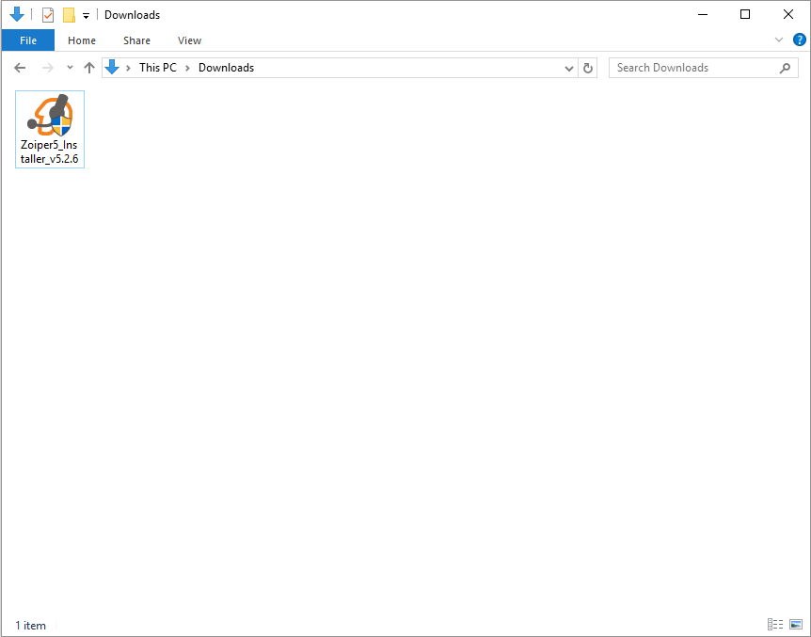Go back using the Back arrow
Screen dimensions: 811x637
click(x=20, y=68)
